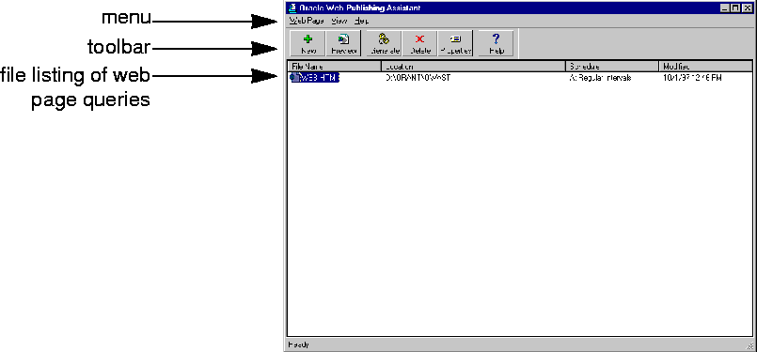Open the WebPage menu
This screenshot has width=757, height=352.
coord(306,22)
